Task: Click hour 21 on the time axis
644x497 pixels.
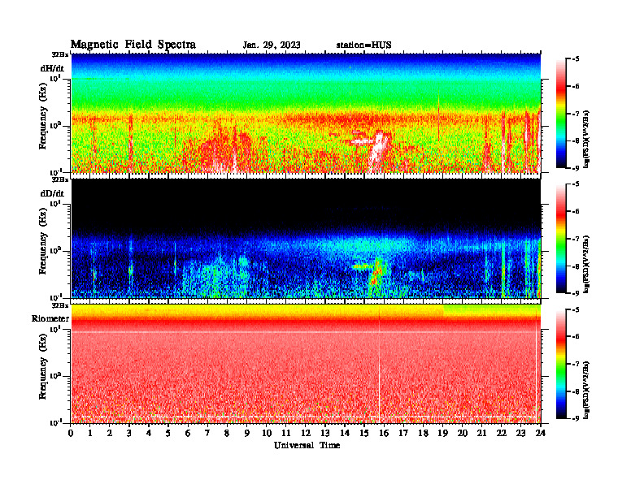Action: pos(481,434)
